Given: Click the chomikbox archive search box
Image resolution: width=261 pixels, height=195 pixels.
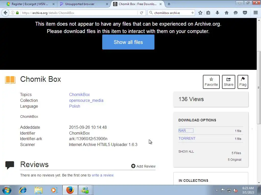Looking at the screenshot, I should (172, 13).
